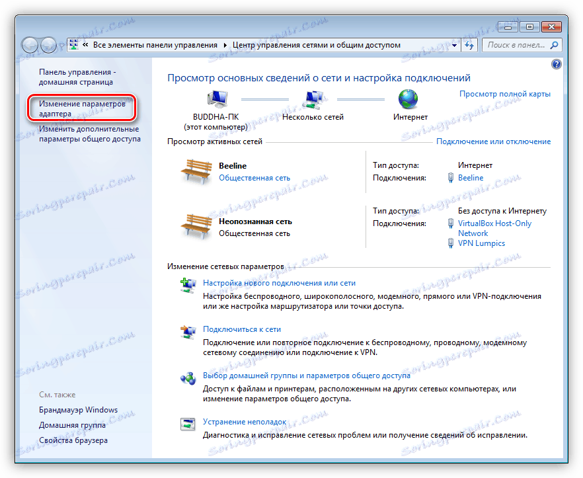Click the Без доступа к Интернету text

point(502,210)
